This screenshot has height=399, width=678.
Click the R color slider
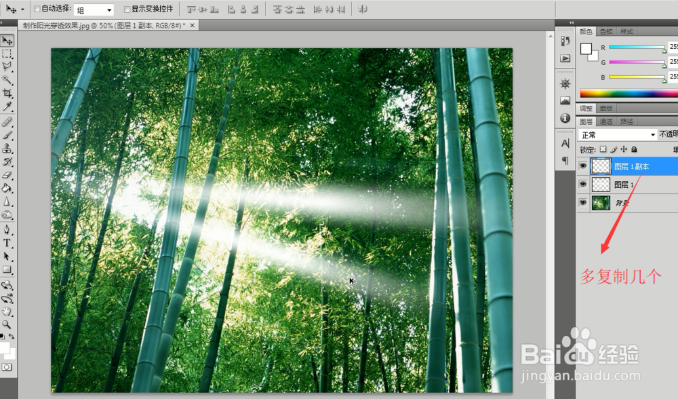(637, 47)
